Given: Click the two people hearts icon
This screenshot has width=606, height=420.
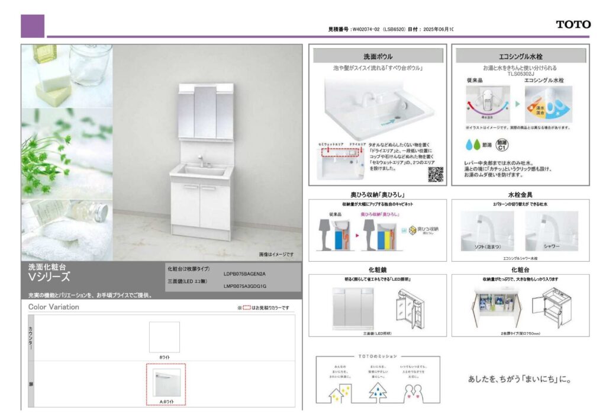Looking at the screenshot, I should [x=415, y=392].
